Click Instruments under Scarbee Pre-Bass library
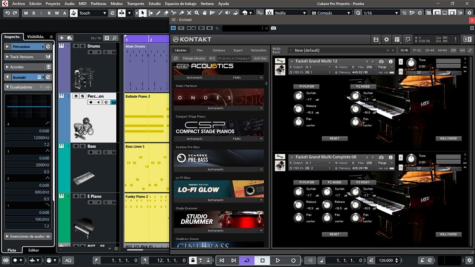 point(216,169)
